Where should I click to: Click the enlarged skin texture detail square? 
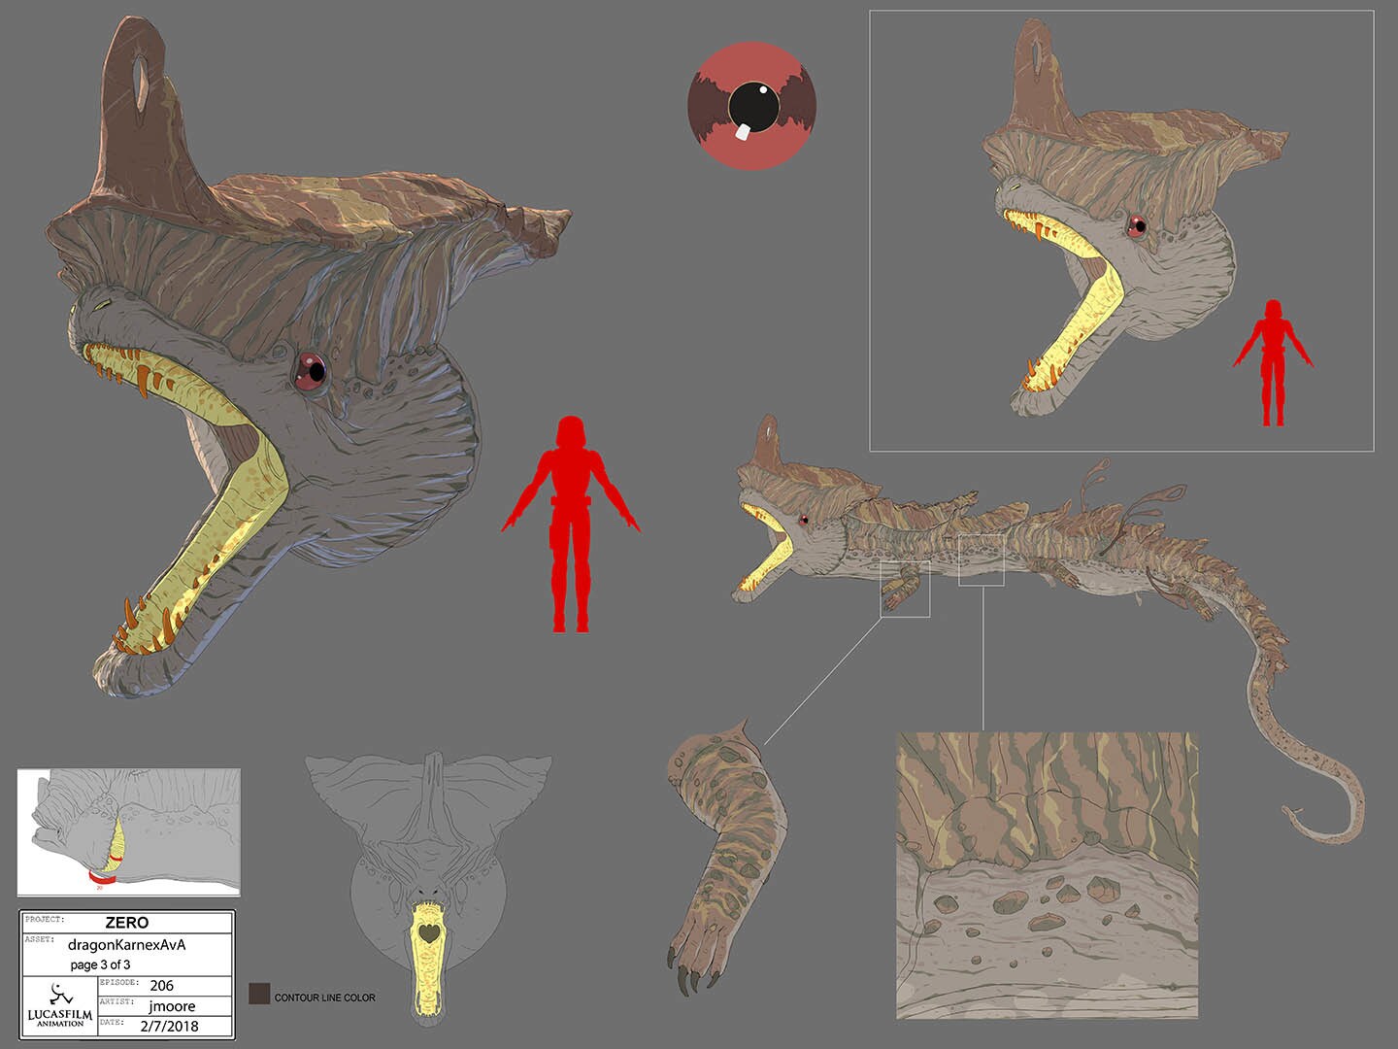pyautogui.click(x=1047, y=875)
